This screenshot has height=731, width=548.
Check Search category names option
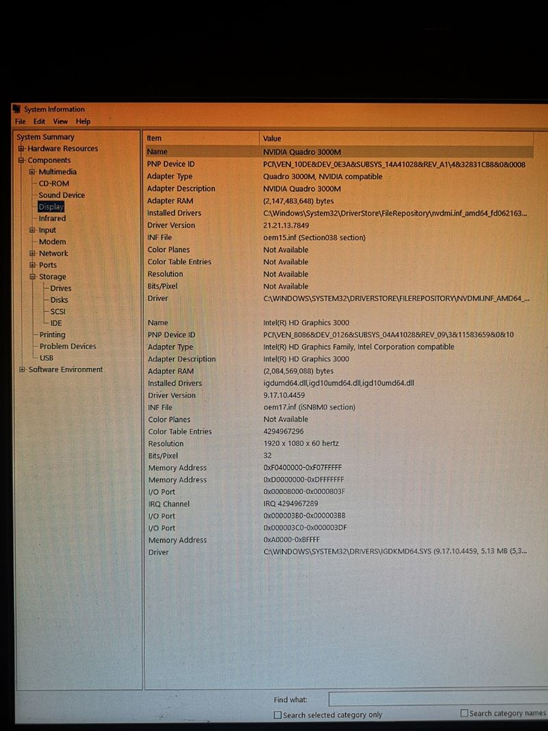click(464, 713)
